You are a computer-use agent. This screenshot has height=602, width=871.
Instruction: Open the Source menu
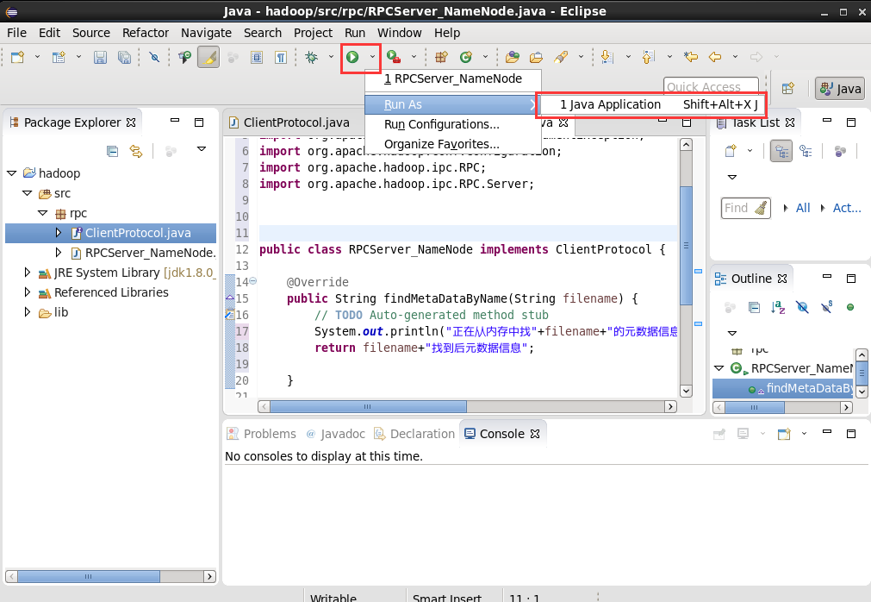point(91,33)
